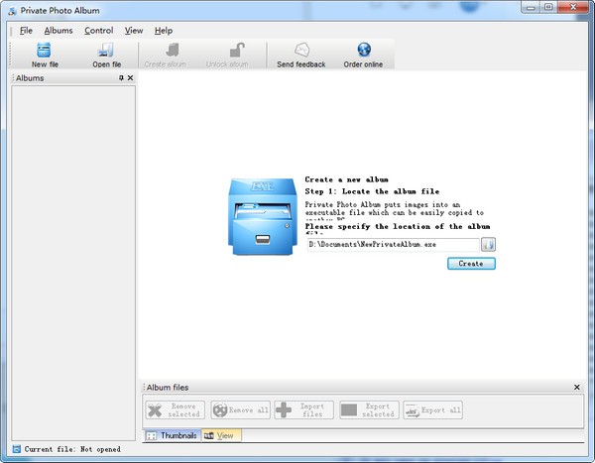The image size is (595, 463).
Task: Switch to the Thumbnails tab
Action: tap(172, 435)
